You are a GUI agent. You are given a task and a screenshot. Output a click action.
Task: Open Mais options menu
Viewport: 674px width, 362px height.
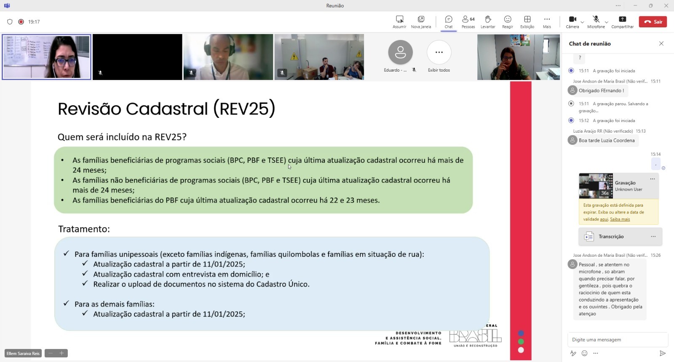point(547,21)
